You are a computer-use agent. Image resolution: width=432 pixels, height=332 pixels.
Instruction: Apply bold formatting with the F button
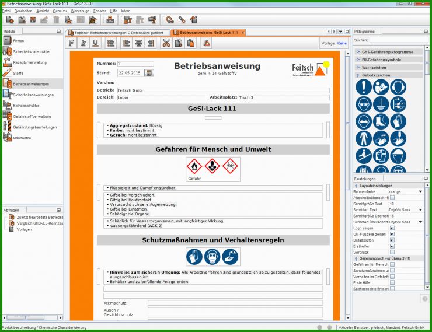coord(71,43)
